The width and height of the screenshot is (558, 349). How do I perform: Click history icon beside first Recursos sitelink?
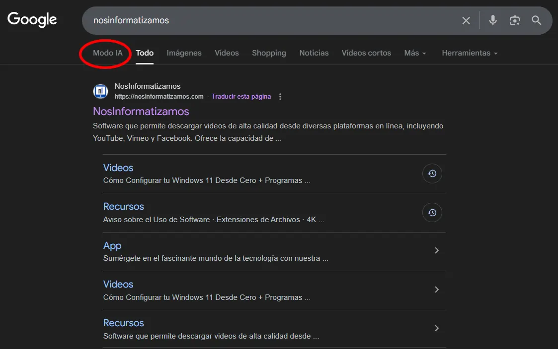coord(432,213)
